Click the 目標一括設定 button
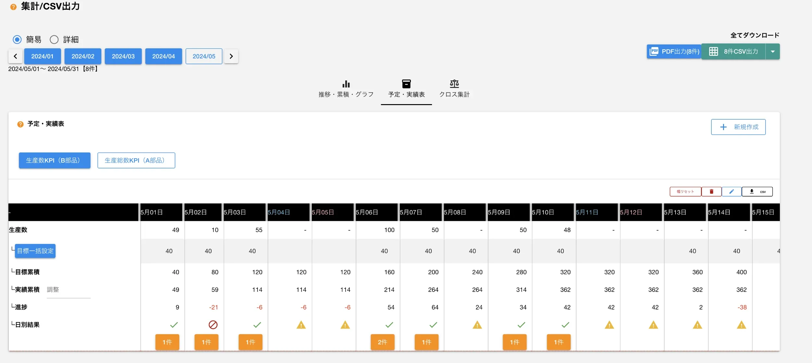The height and width of the screenshot is (363, 812). point(35,251)
